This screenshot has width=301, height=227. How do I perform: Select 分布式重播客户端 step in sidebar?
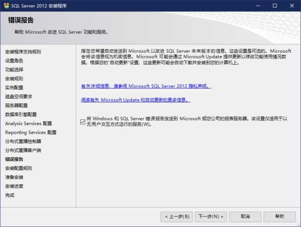pos(23,150)
